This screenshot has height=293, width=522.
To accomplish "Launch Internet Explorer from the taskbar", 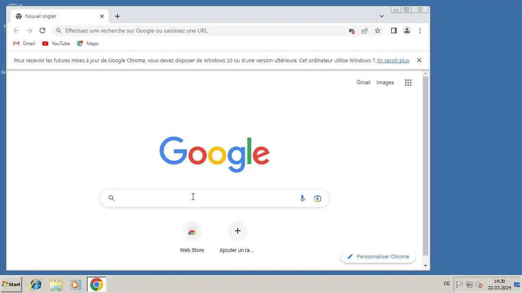I will (36, 284).
